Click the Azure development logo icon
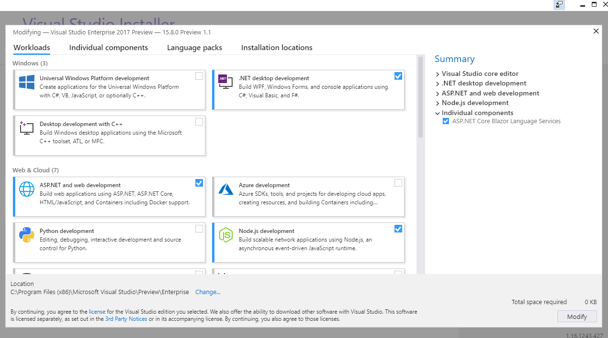The width and height of the screenshot is (608, 338). (x=225, y=189)
